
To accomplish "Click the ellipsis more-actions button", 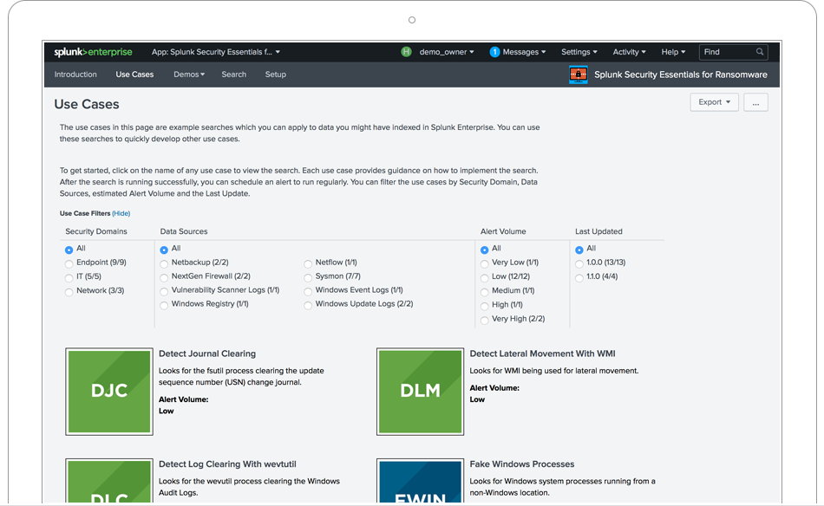I will (755, 102).
